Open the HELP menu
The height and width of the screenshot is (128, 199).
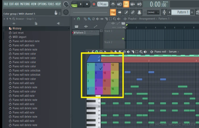point(58,4)
